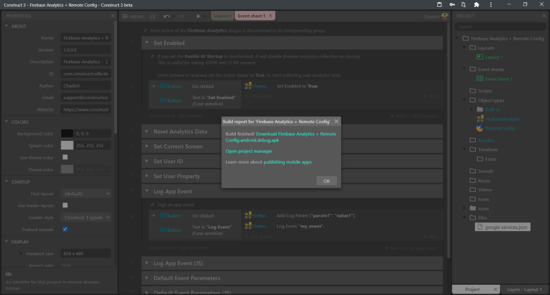
Task: Switch to the Layers - Layout 1 tab
Action: pos(524,289)
